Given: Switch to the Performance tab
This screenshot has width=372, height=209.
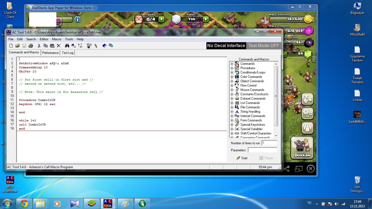Looking at the screenshot, I should click(50, 53).
